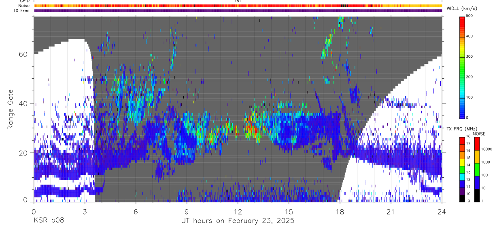Screen dimensions: 497x229
Task: Click the 14 tick on TX FRQ legend
Action: [x=469, y=165]
